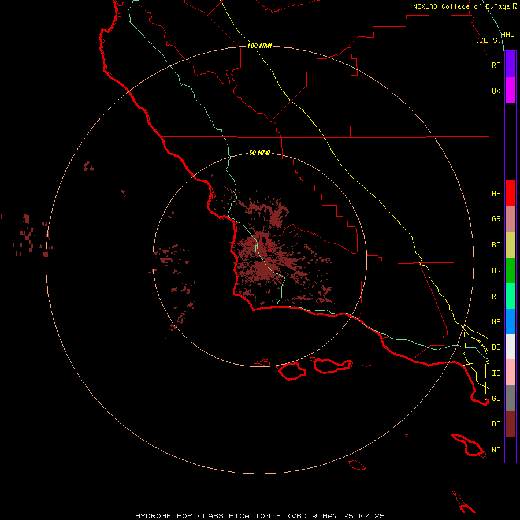Select the GC gray legend swatch

coord(510,398)
